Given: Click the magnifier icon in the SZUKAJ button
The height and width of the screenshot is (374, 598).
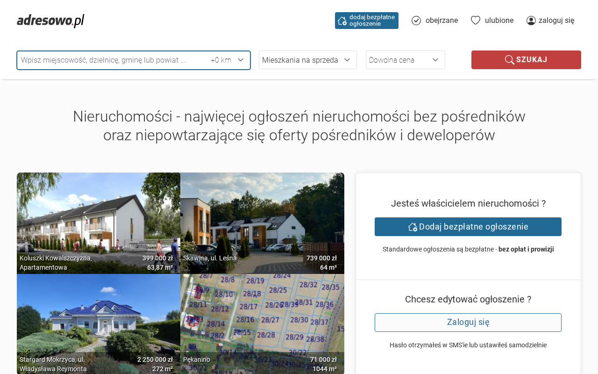Looking at the screenshot, I should click(509, 60).
